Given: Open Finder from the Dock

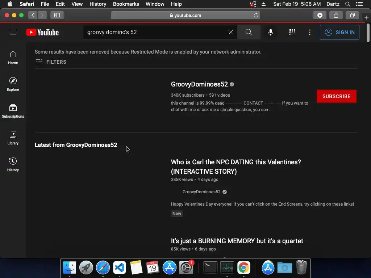Looking at the screenshot, I should (x=70, y=268).
